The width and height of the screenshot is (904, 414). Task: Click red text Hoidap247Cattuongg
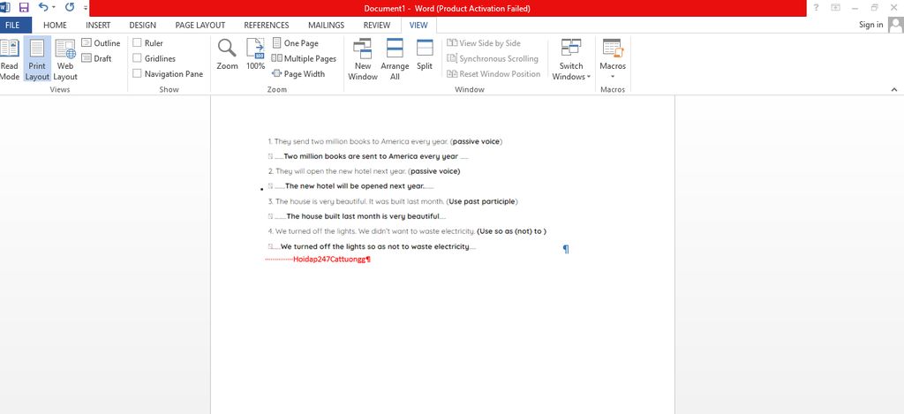329,260
